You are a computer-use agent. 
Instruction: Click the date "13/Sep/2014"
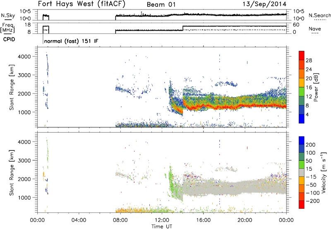264,4
